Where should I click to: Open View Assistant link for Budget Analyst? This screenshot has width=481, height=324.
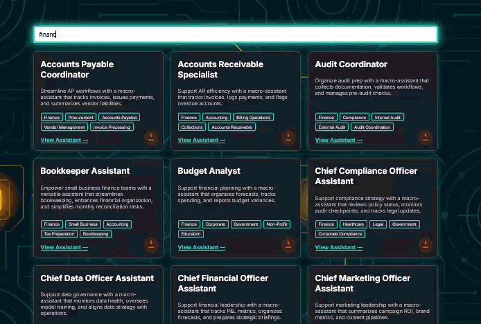tap(202, 247)
